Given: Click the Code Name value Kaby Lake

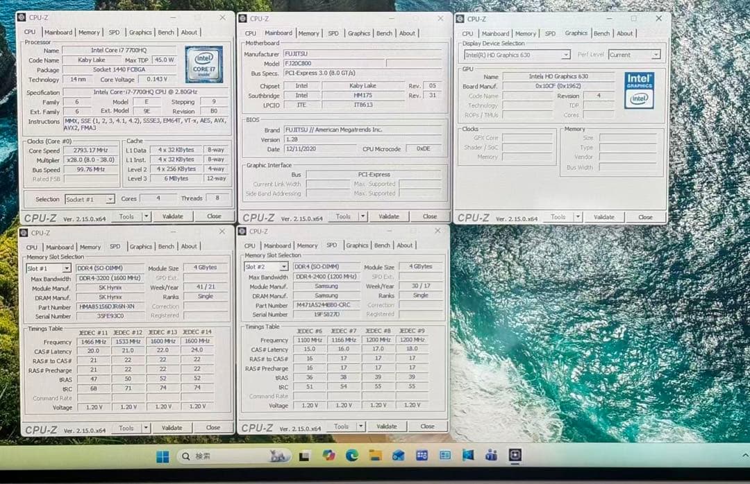Looking at the screenshot, I should (92, 60).
